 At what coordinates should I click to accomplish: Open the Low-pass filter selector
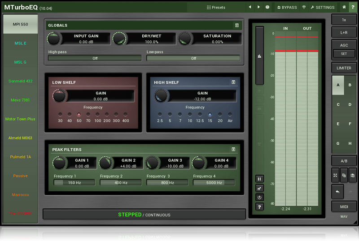[193, 58]
